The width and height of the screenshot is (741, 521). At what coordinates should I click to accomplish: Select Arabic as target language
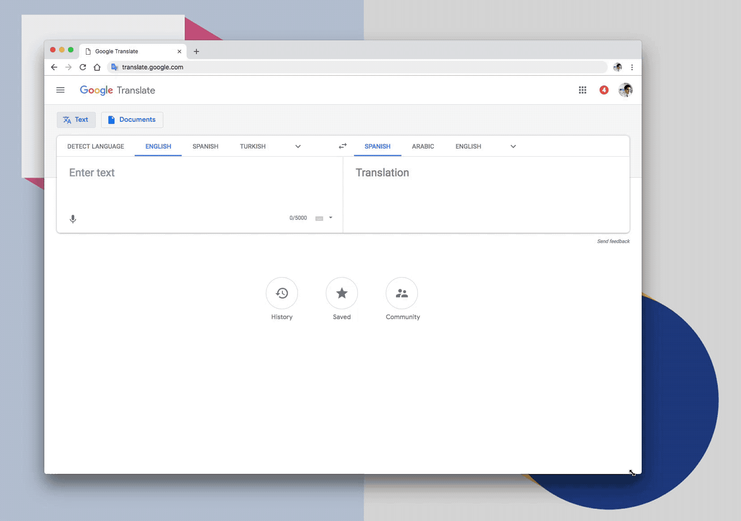(x=423, y=146)
